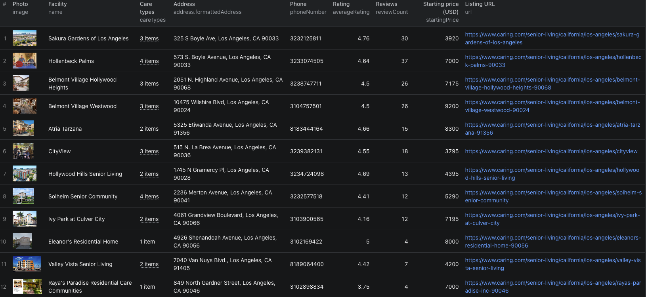Viewport: 646px width, 297px height.
Task: Open the Solheim Senior Community listing link
Action: coord(553,196)
